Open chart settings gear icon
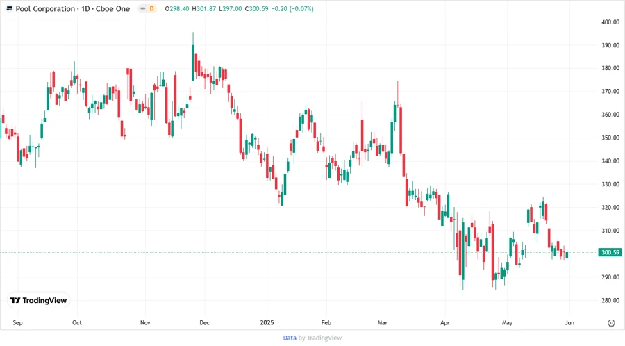This screenshot has width=625, height=346. (611, 323)
